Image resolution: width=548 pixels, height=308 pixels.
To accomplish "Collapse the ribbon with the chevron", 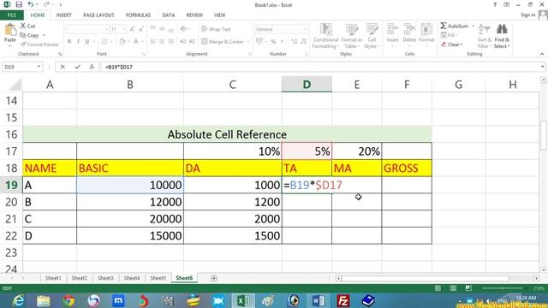I will pyautogui.click(x=542, y=54).
